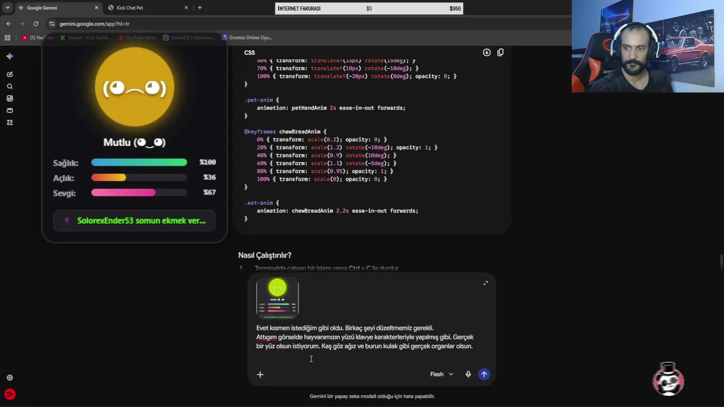The height and width of the screenshot is (407, 724).
Task: Copy the CSS code block
Action: click(500, 53)
